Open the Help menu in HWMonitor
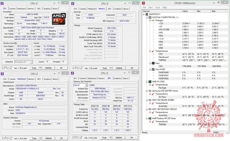The height and width of the screenshot is (141, 230). 165,7
